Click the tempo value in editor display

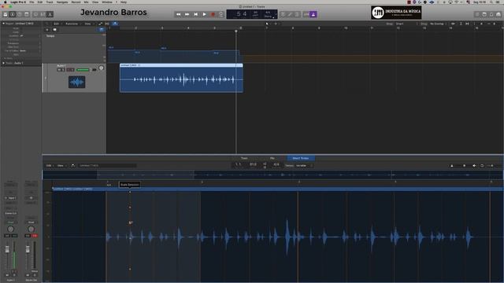coord(254,164)
